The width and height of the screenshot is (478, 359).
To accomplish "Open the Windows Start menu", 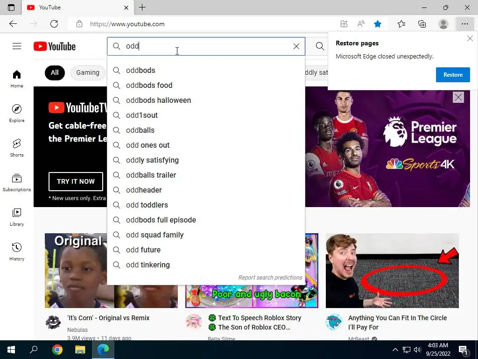I will 11,350.
